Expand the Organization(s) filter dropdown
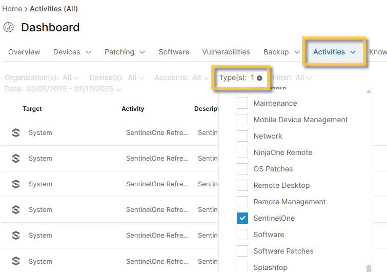The width and height of the screenshot is (387, 272). pyautogui.click(x=42, y=78)
